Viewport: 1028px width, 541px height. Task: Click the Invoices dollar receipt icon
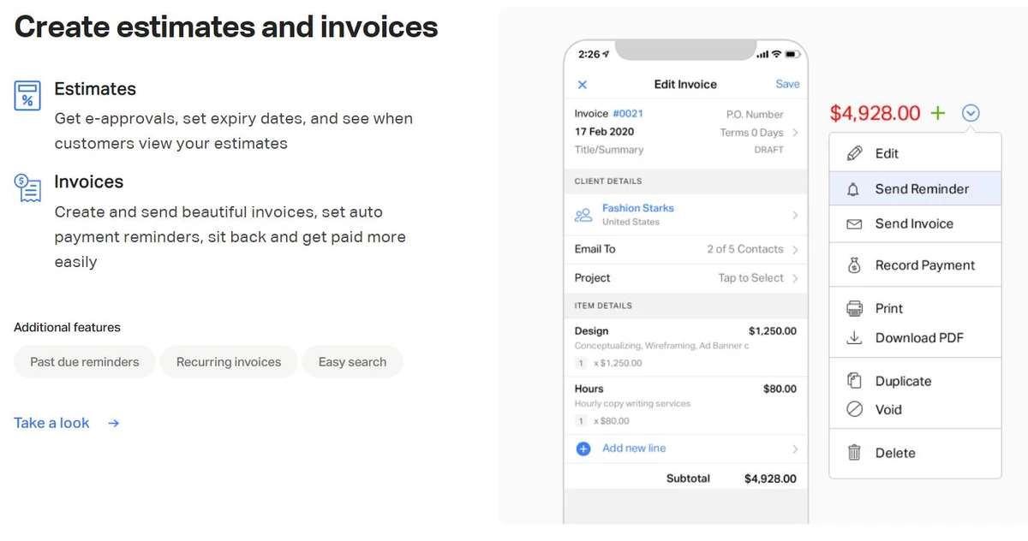[27, 187]
